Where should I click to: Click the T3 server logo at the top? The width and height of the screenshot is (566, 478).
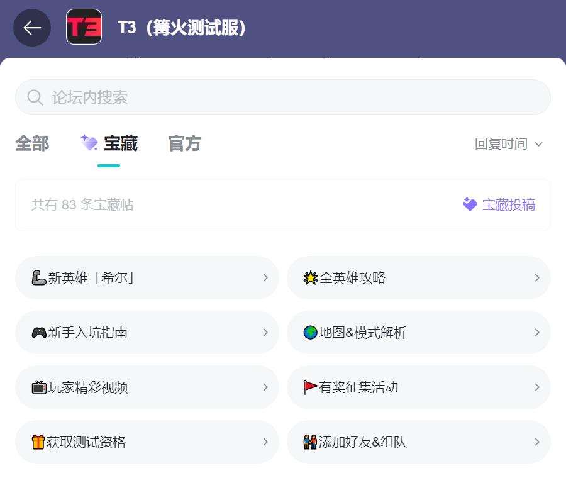84,28
